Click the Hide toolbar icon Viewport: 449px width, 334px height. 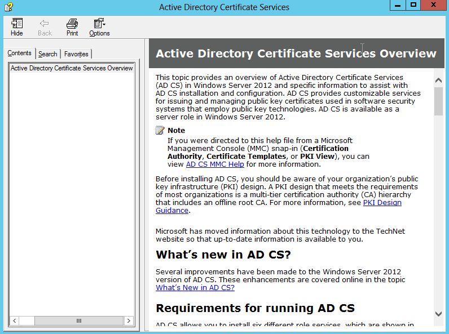(16, 27)
